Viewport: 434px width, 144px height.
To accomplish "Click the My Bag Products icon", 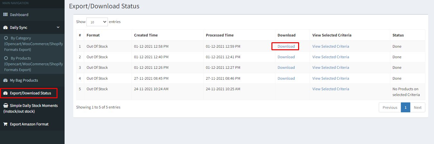I will tap(5, 80).
